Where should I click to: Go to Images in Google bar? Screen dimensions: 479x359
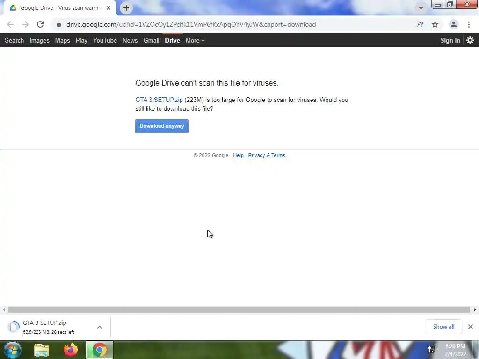point(39,40)
